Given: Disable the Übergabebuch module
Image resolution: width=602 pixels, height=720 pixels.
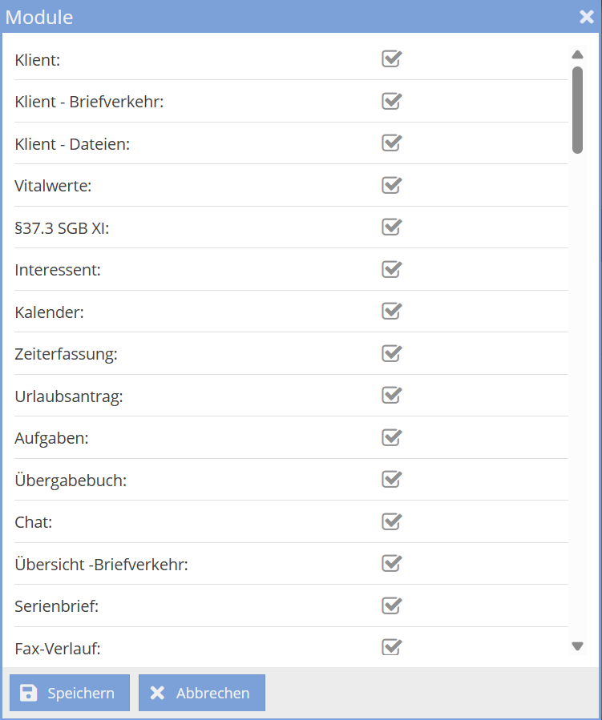Looking at the screenshot, I should 391,480.
